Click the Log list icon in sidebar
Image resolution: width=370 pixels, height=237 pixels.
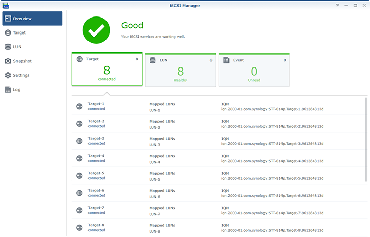point(8,90)
